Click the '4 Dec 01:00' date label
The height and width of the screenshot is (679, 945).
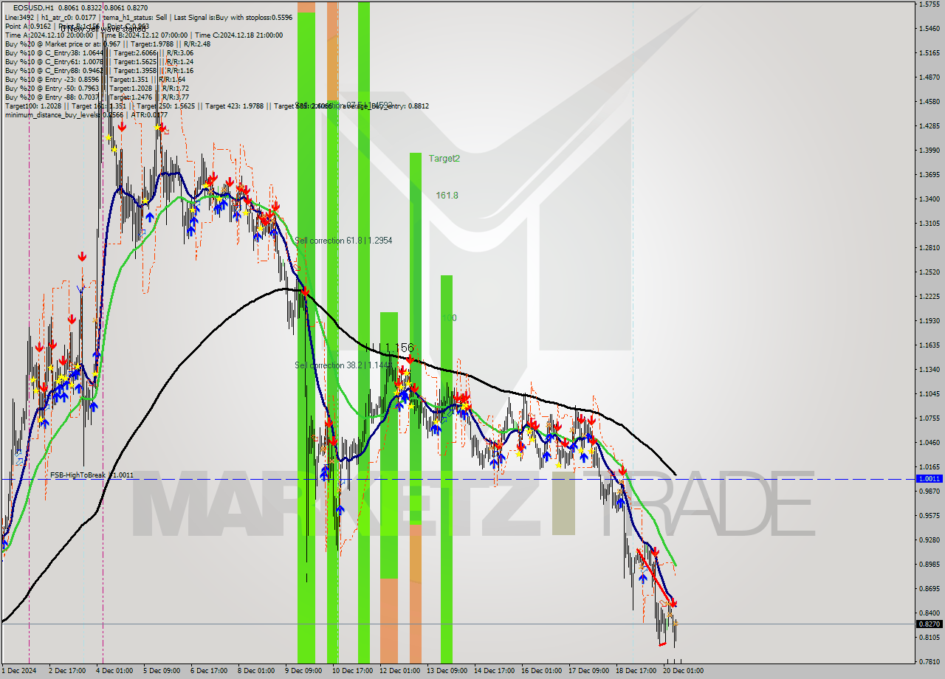click(114, 671)
